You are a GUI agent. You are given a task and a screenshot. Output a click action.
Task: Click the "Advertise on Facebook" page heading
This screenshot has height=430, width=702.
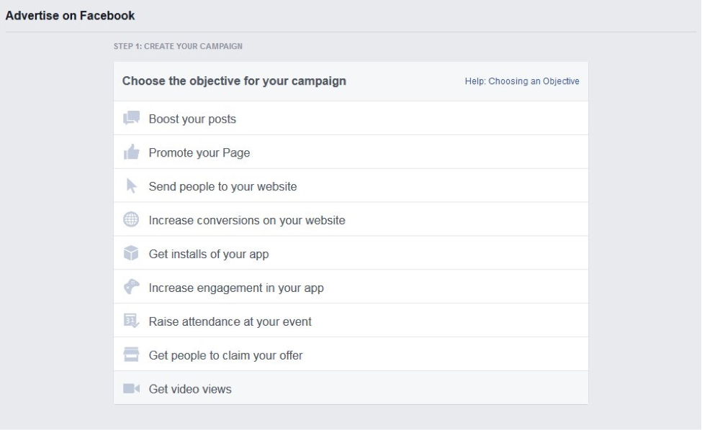(x=70, y=15)
